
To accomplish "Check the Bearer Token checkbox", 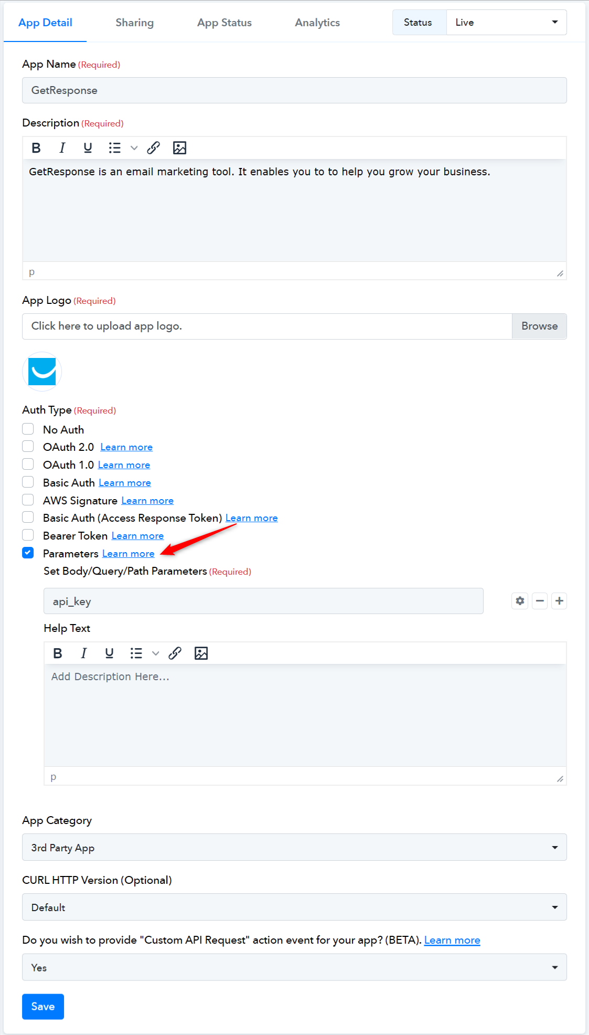I will [28, 535].
